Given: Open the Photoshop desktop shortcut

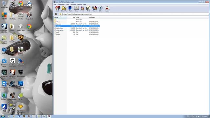Looking at the screenshot, I should tap(21, 85).
